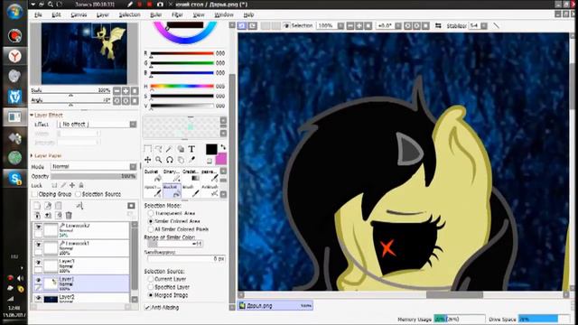Open Skype from the taskbar
578x325 pixels.
tap(14, 179)
